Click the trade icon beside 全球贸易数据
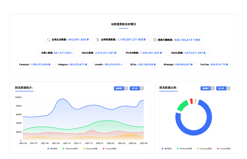The image size is (247, 159). pos(98,40)
